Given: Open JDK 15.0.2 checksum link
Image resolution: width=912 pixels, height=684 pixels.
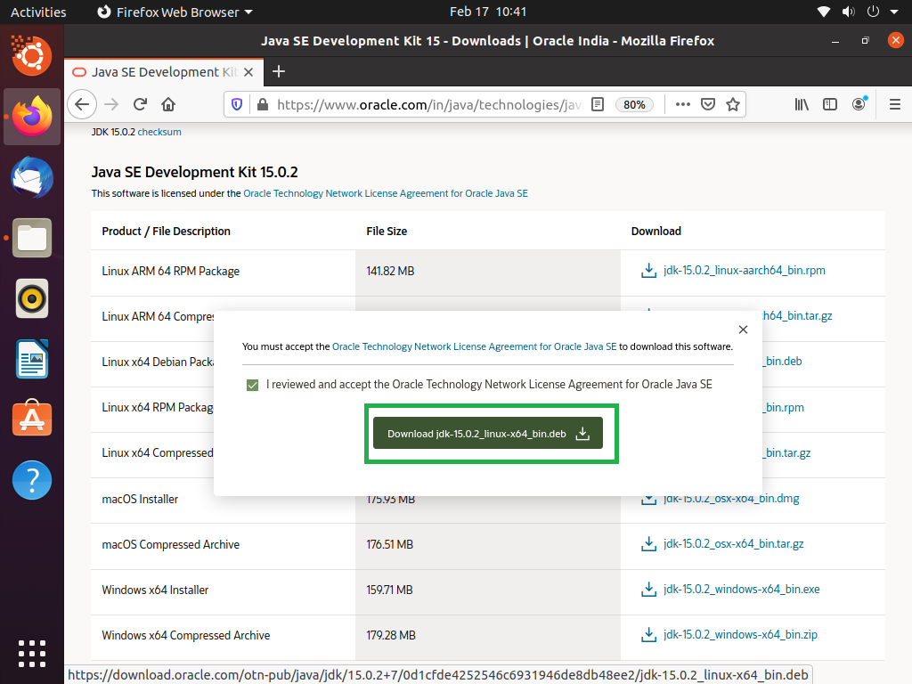Looking at the screenshot, I should click(x=159, y=132).
